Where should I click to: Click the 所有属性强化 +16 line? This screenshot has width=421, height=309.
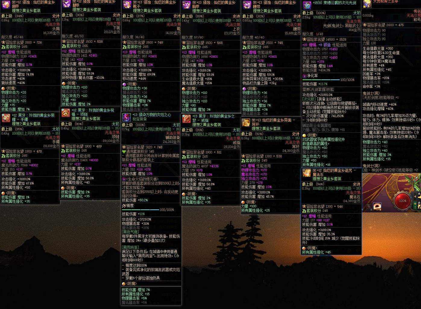point(316,165)
